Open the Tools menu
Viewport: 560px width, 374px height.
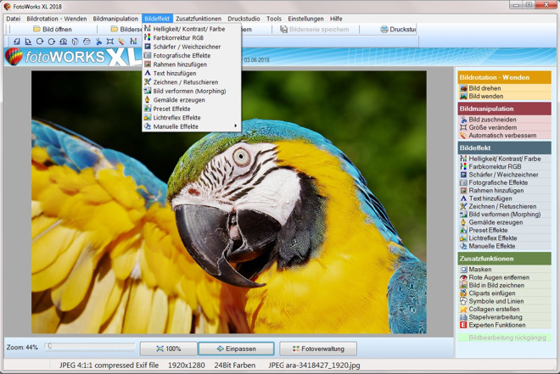(x=274, y=19)
